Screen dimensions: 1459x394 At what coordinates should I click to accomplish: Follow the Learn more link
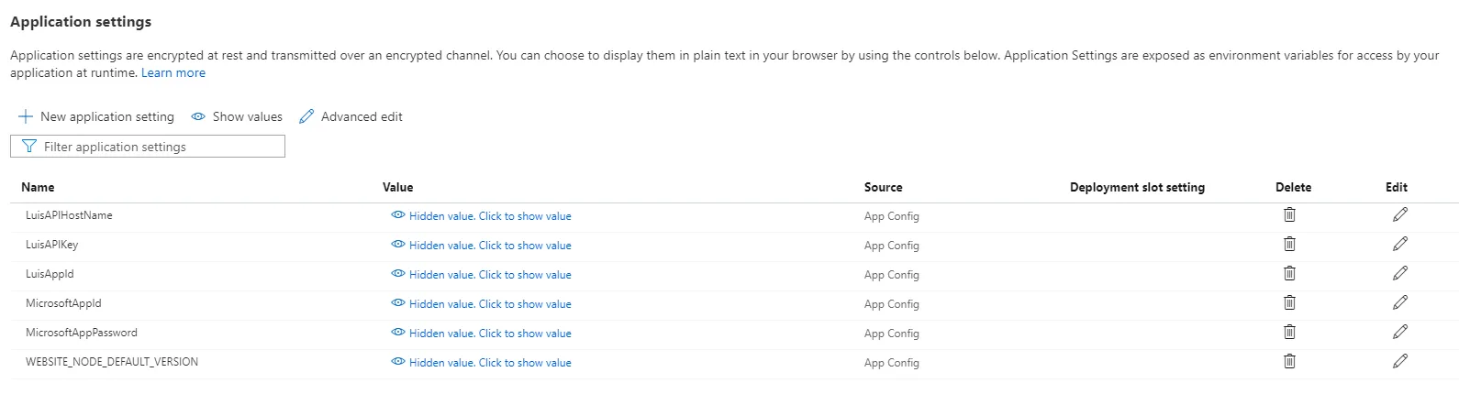tap(173, 73)
